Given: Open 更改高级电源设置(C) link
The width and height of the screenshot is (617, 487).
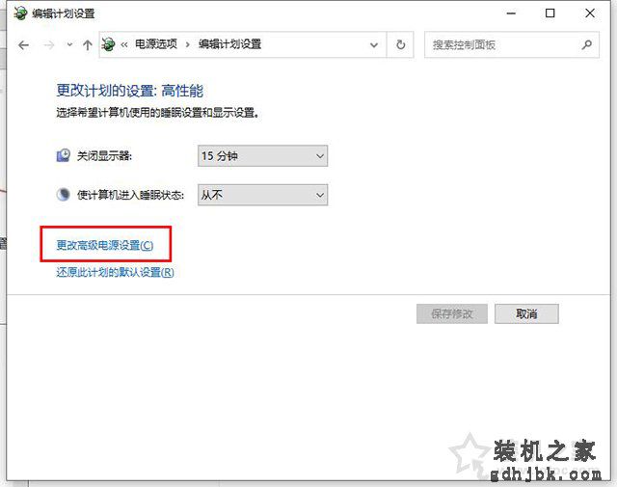Looking at the screenshot, I should coord(105,245).
